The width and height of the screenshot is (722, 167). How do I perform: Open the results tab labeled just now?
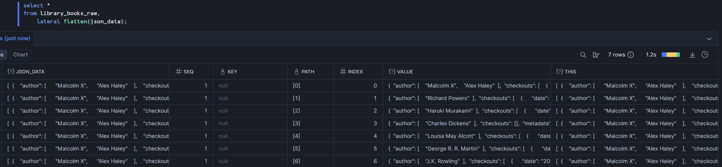tap(16, 38)
